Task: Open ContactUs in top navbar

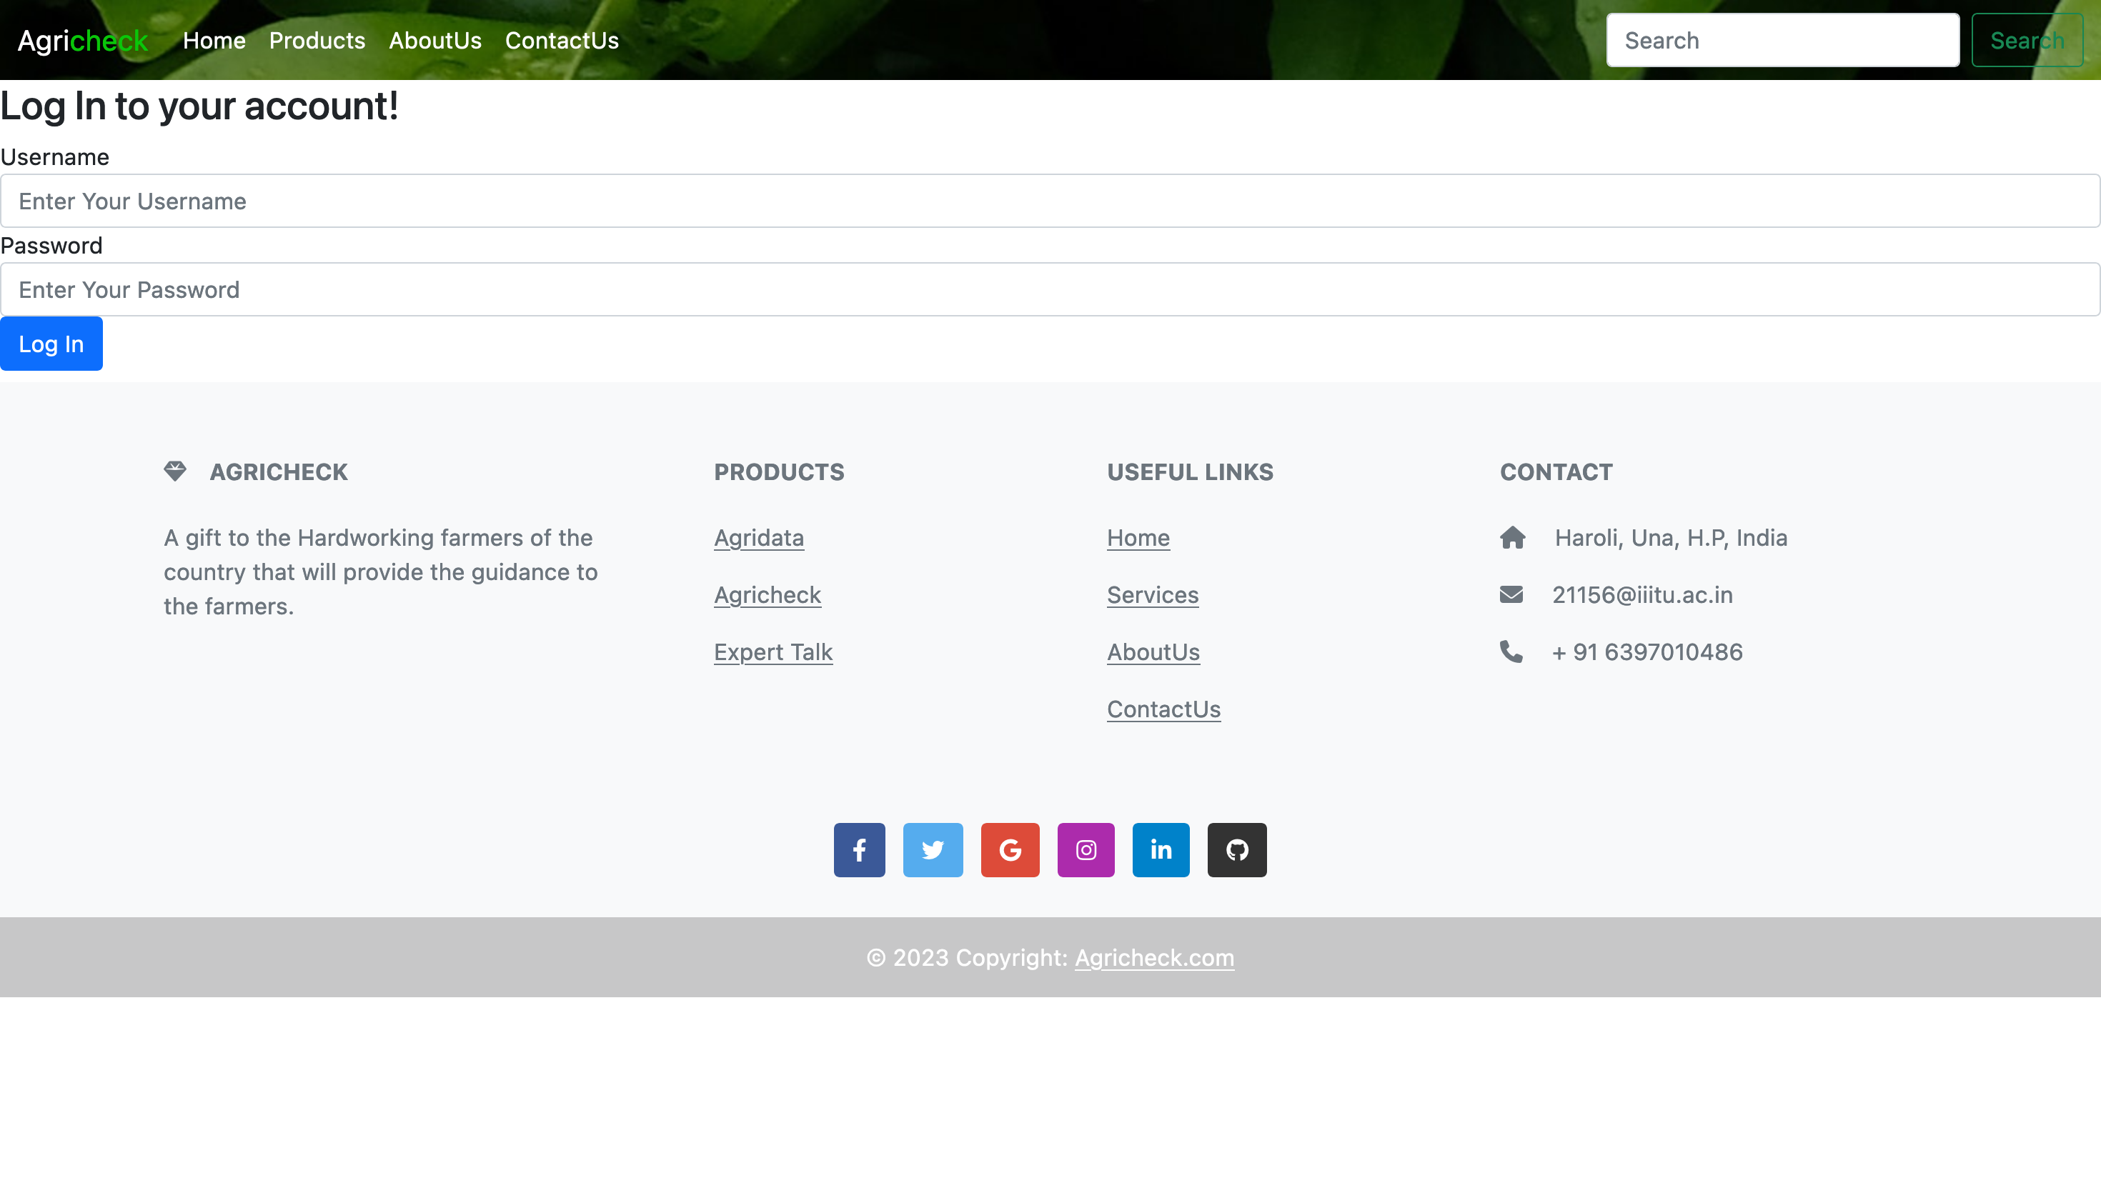Action: [x=561, y=40]
